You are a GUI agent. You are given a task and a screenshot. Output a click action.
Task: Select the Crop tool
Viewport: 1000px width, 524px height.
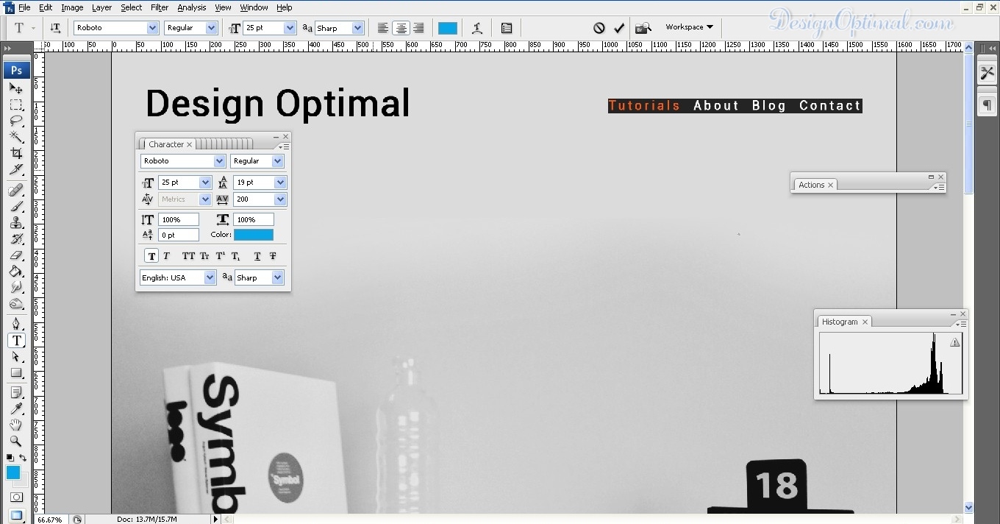pyautogui.click(x=16, y=153)
